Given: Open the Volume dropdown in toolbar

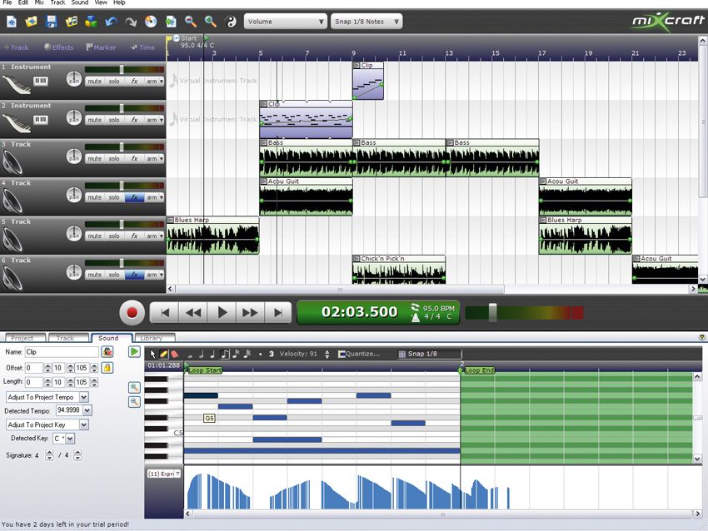Looking at the screenshot, I should pos(285,21).
